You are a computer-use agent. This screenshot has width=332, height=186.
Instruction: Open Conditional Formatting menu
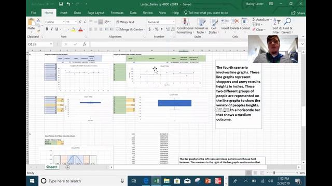coord(185,26)
